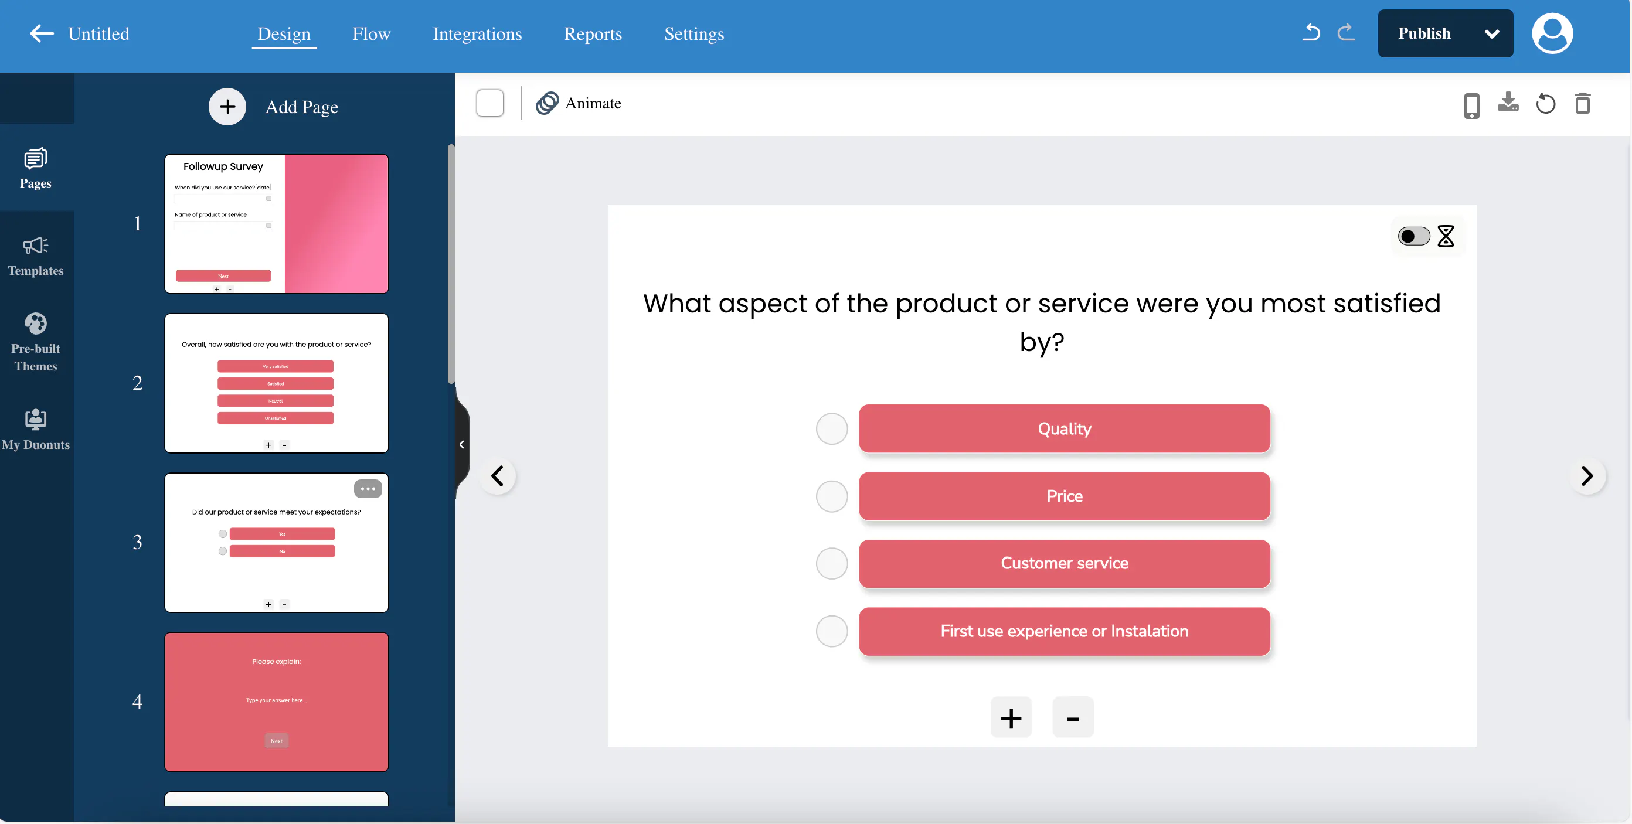Click the Animate rings icon
Screen dimensions: 1632x824
548,103
